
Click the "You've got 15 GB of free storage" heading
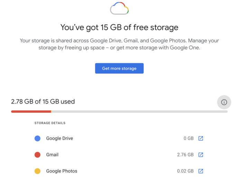(119, 27)
